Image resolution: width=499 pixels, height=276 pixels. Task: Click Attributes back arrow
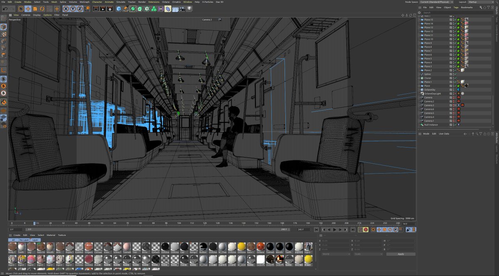click(x=466, y=134)
